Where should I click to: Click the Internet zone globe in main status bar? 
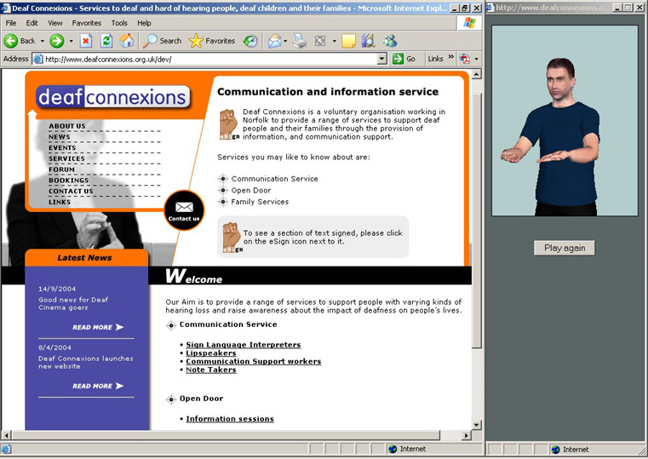(393, 449)
